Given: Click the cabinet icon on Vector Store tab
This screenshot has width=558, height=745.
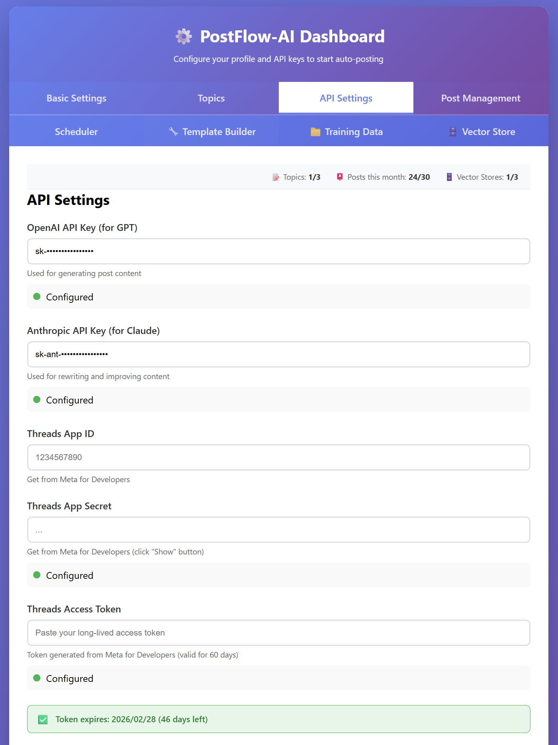Looking at the screenshot, I should (x=453, y=132).
